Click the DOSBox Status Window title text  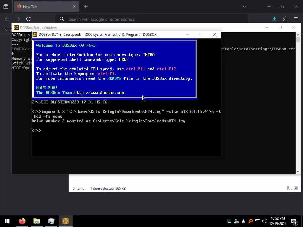[38, 28]
